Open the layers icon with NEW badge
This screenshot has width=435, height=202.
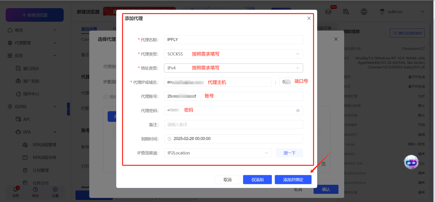coord(328,12)
